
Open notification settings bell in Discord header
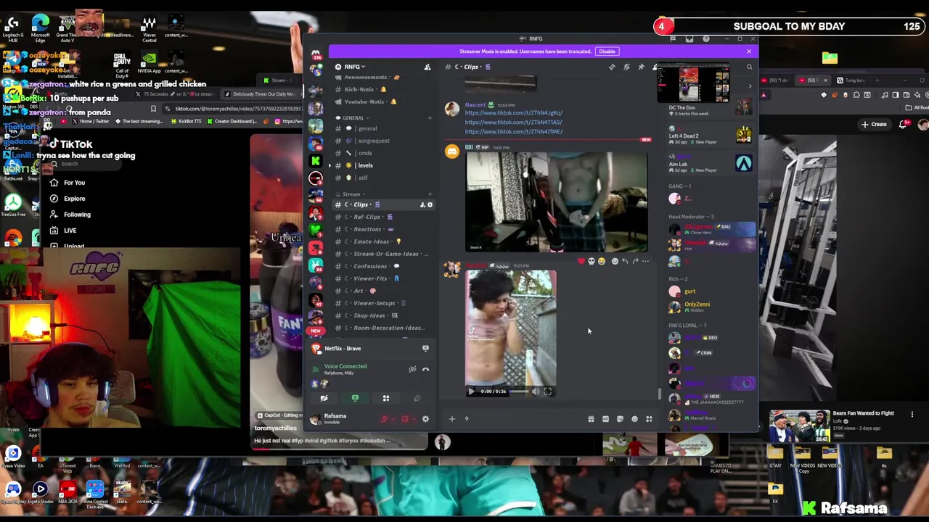click(x=626, y=67)
